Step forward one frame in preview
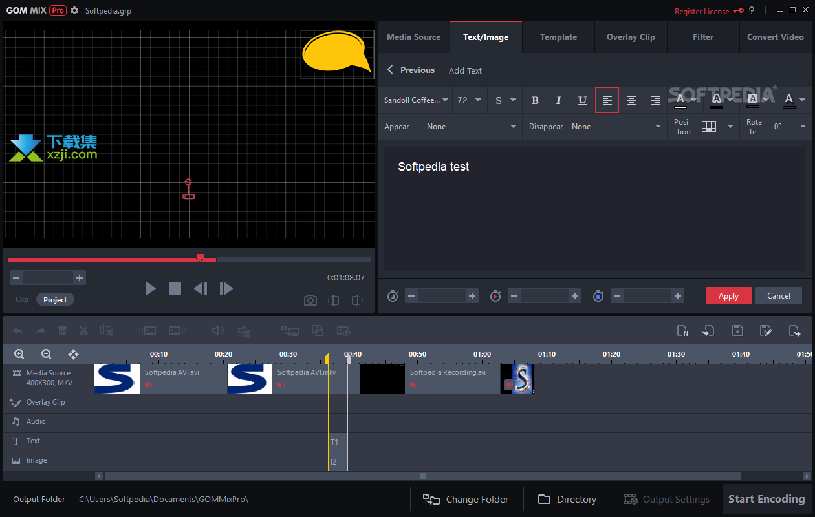815x517 pixels. [226, 288]
